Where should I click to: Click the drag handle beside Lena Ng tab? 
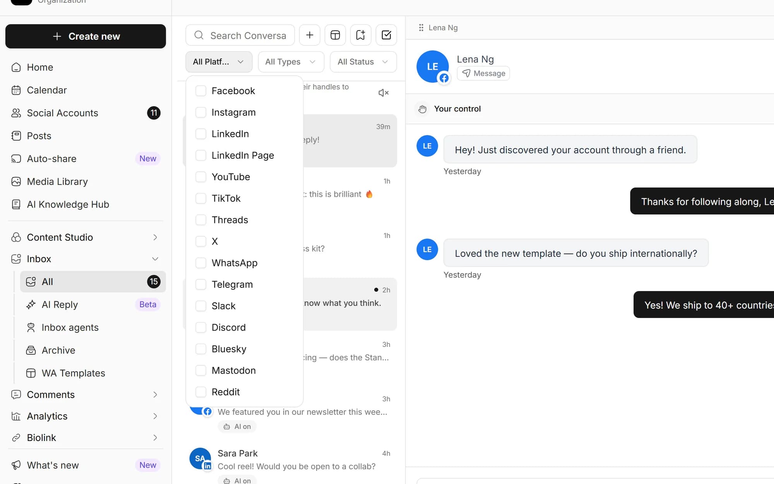click(421, 27)
